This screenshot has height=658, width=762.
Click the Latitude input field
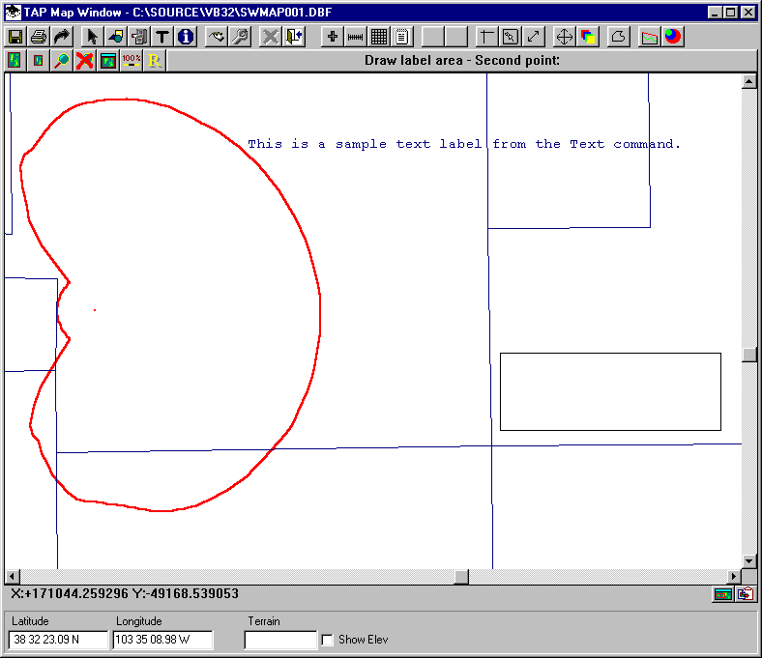(58, 640)
